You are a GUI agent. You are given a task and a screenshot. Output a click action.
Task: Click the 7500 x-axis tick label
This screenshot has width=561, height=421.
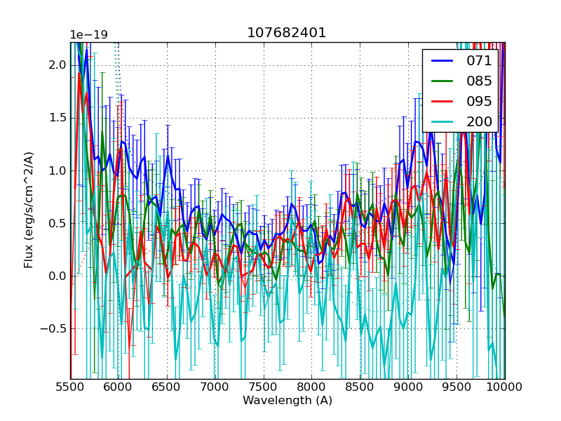264,387
